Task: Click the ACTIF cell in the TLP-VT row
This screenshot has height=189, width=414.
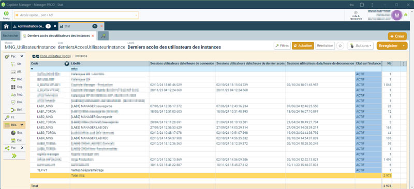Action: [x=368, y=170]
